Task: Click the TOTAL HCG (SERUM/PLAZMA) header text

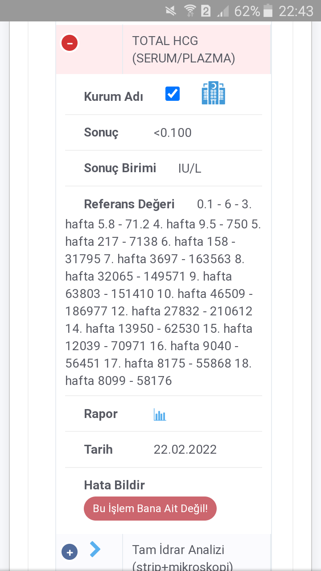Action: tap(183, 50)
